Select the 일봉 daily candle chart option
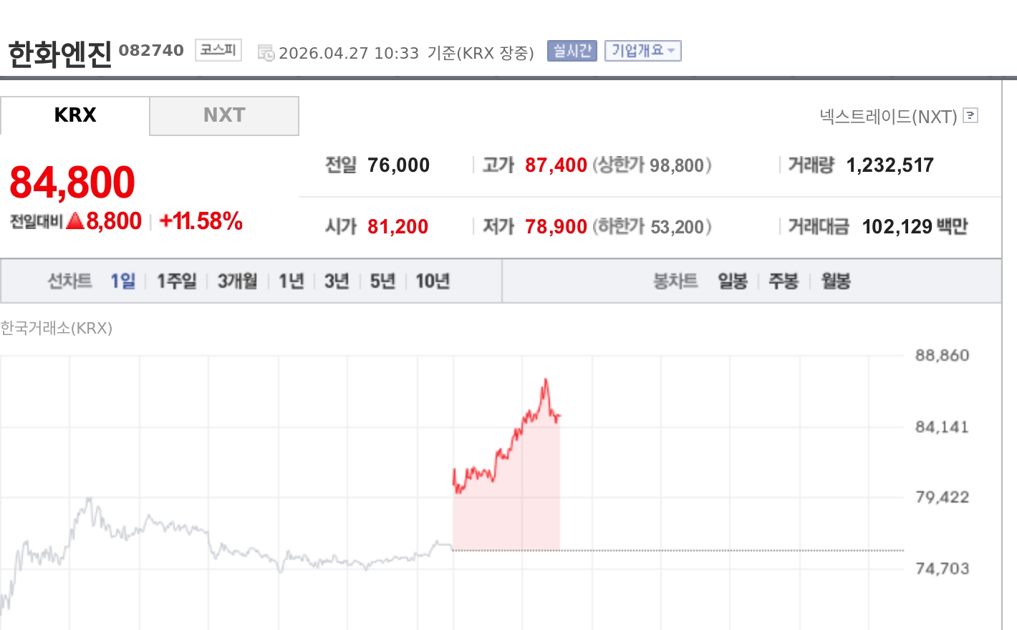This screenshot has width=1017, height=630. [732, 281]
